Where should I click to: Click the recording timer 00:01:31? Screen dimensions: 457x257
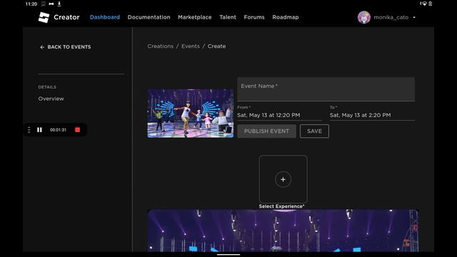(x=58, y=130)
